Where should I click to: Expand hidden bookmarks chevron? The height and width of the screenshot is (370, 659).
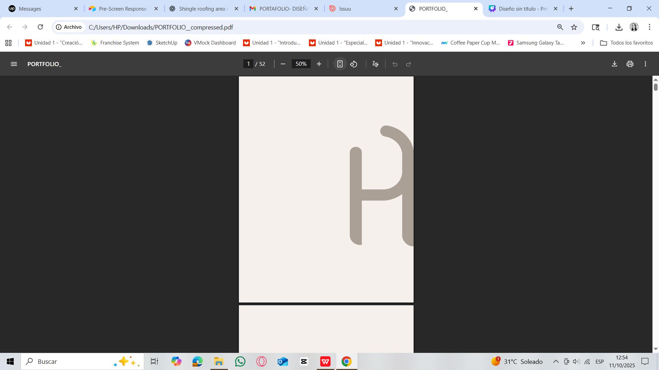(583, 43)
